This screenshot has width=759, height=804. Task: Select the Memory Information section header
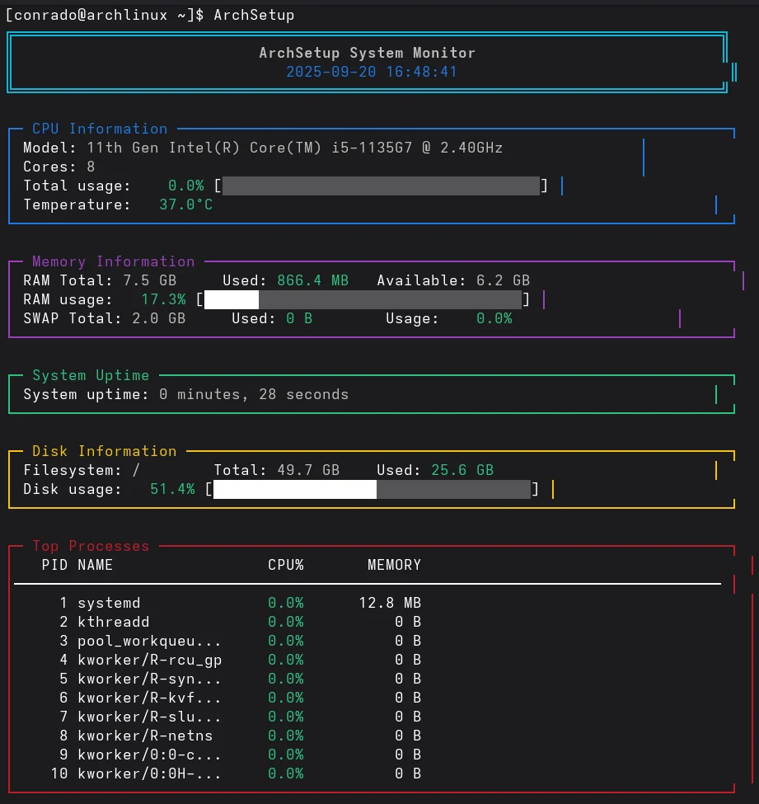(x=114, y=261)
